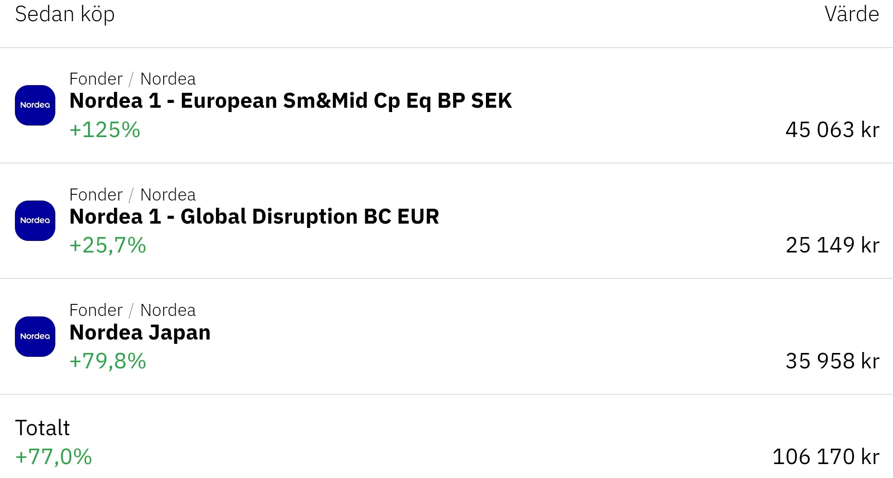Open Fonder / Nordea category above Global Disruption

click(x=132, y=195)
